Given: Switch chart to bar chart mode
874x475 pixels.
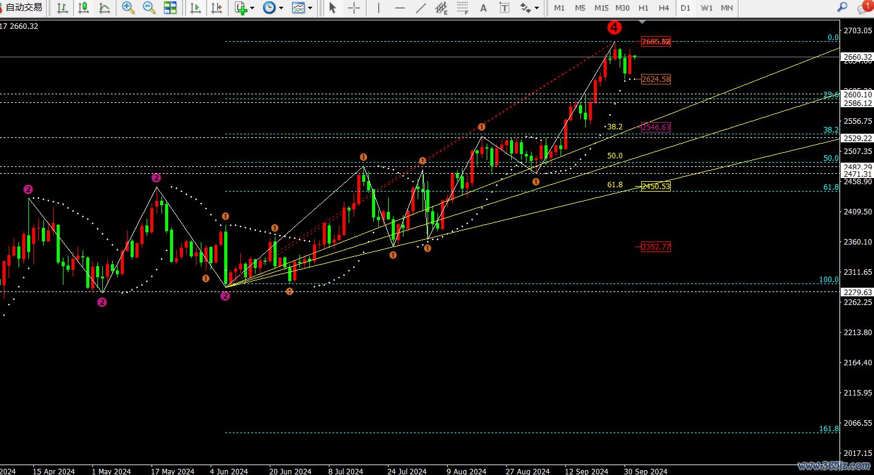Looking at the screenshot, I should pyautogui.click(x=62, y=8).
